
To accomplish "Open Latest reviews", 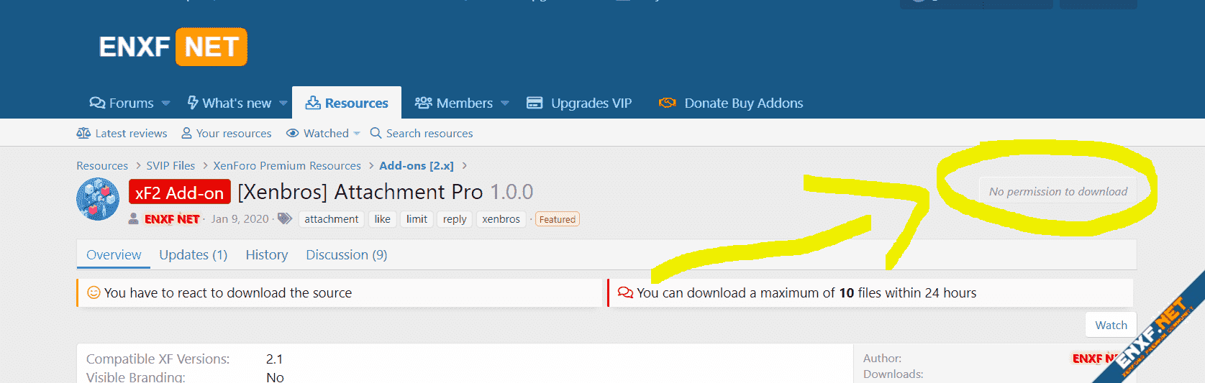I will (122, 133).
